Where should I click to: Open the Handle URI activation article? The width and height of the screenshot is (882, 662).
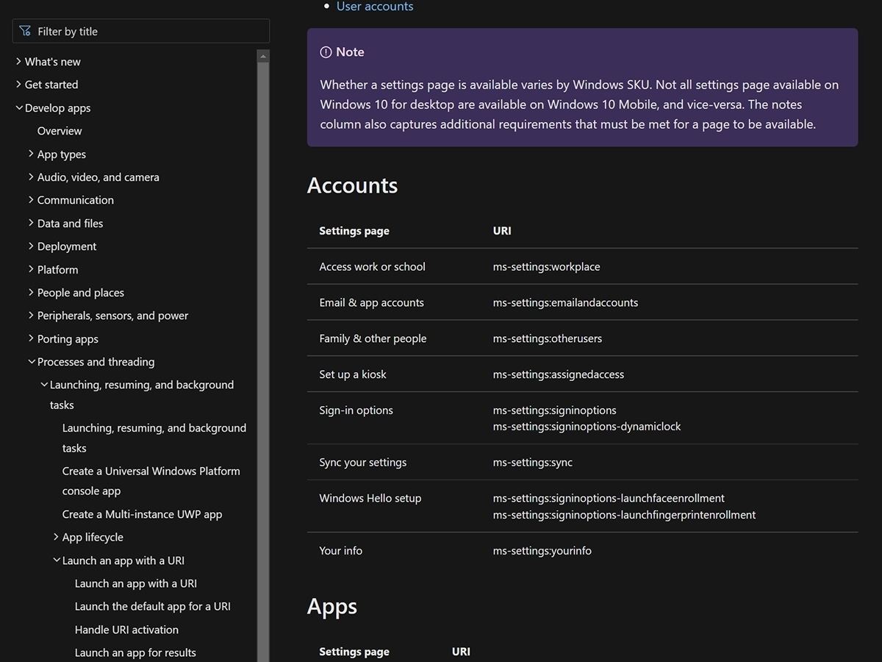126,630
